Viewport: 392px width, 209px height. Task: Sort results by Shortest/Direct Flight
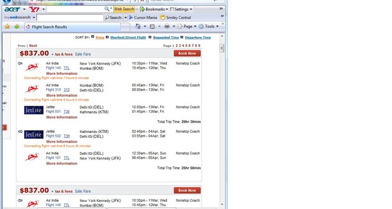tap(128, 37)
